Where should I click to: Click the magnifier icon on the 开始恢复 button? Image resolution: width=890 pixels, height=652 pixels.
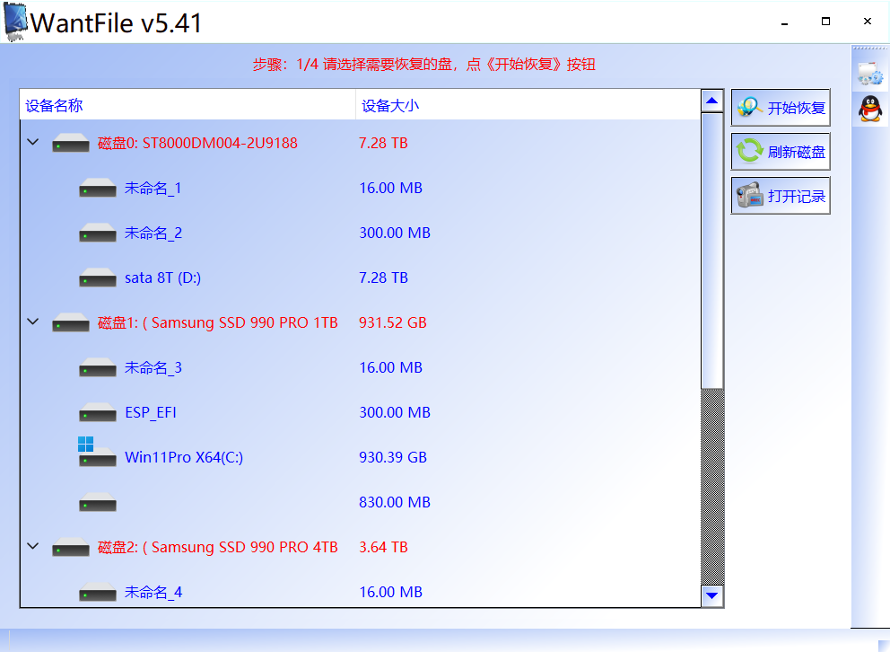click(x=750, y=107)
